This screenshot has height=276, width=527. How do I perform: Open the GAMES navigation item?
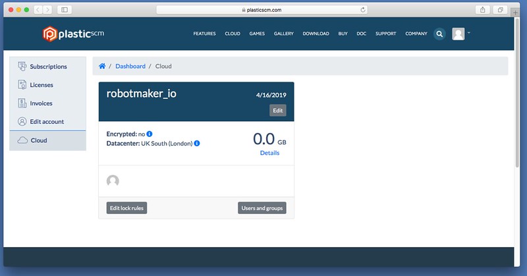click(x=257, y=34)
